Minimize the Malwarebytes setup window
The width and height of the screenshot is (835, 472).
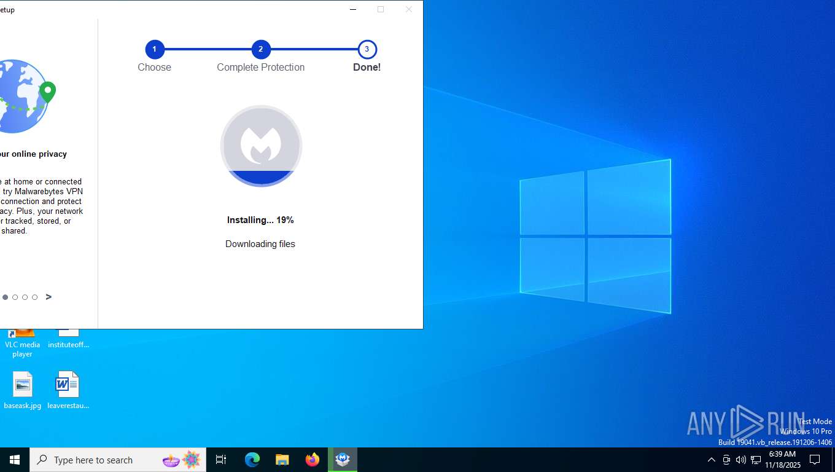353,9
